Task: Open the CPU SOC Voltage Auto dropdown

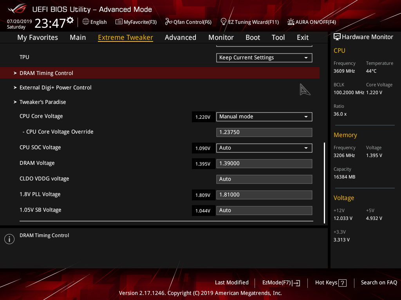Action: point(264,148)
